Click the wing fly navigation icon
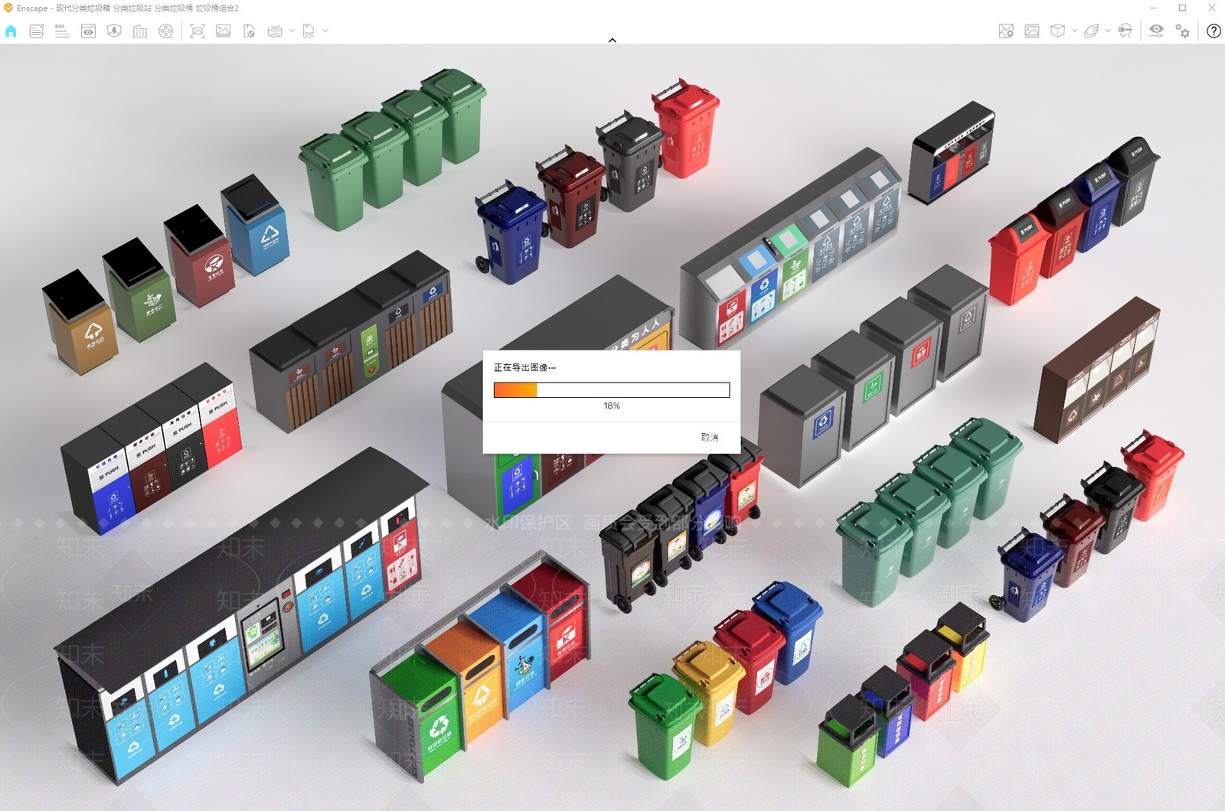The width and height of the screenshot is (1225, 811). coord(1092,31)
